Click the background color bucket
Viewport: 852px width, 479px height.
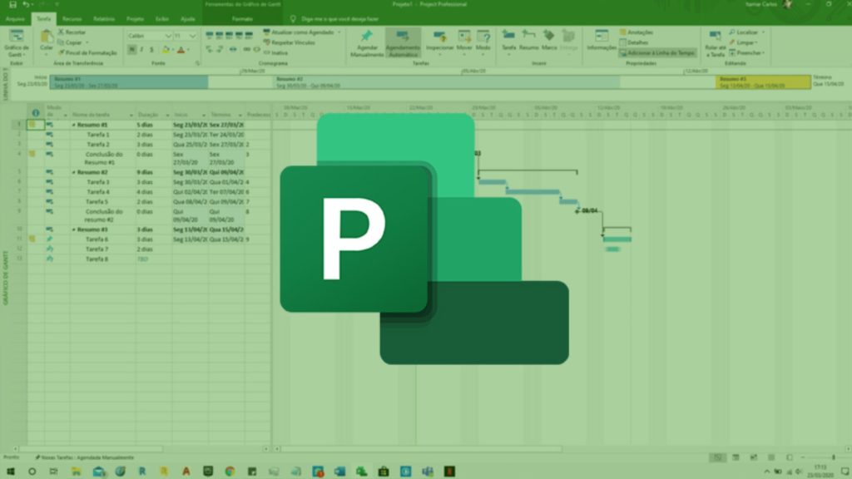(166, 50)
